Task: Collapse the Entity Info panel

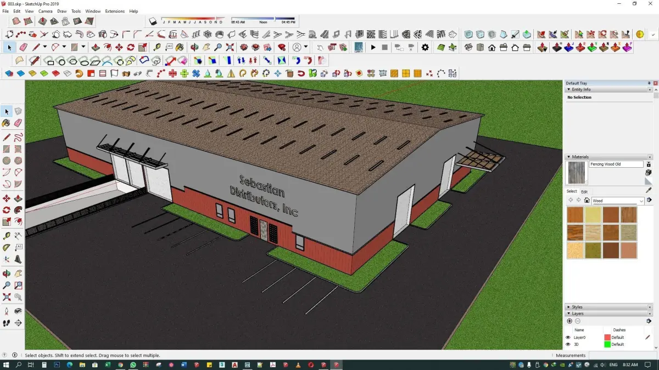Action: click(569, 89)
